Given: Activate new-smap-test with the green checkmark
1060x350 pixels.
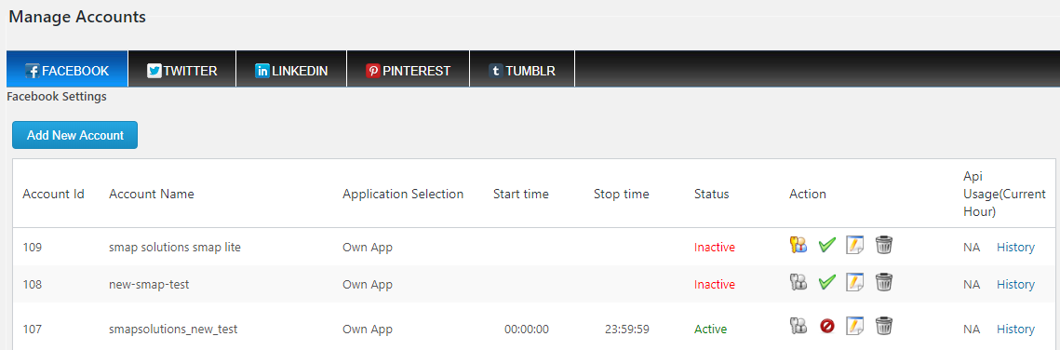Looking at the screenshot, I should (826, 282).
